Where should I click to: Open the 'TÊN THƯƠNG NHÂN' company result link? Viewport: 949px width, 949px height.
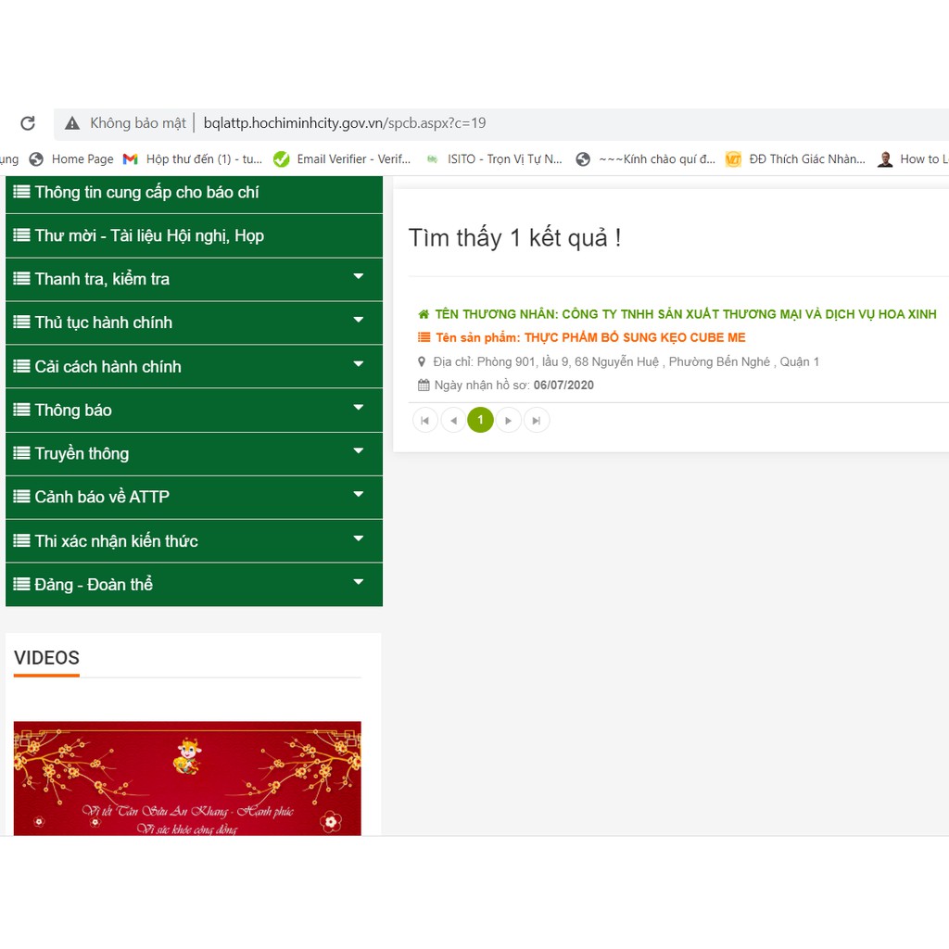(685, 315)
